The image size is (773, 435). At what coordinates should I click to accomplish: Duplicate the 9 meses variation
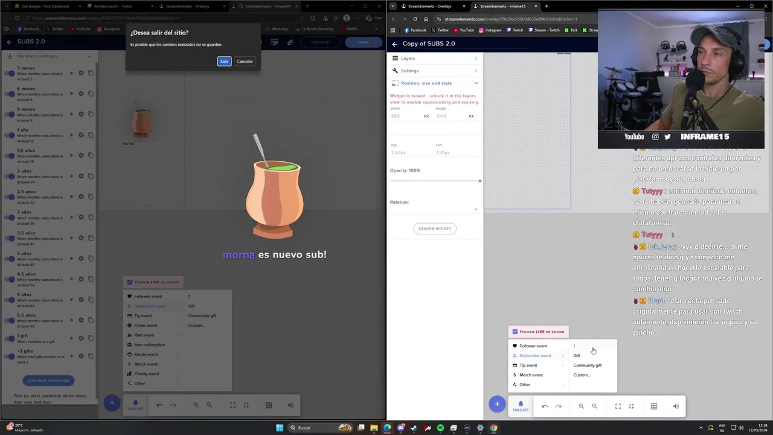pos(91,114)
